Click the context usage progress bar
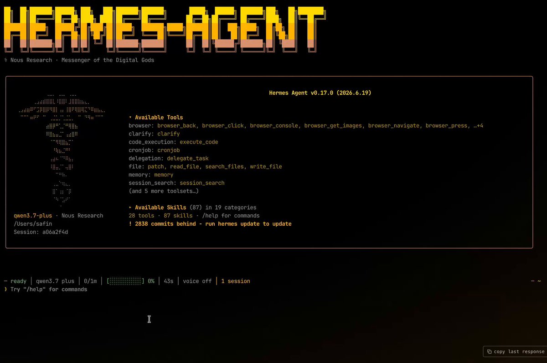This screenshot has height=363, width=547. [x=125, y=281]
